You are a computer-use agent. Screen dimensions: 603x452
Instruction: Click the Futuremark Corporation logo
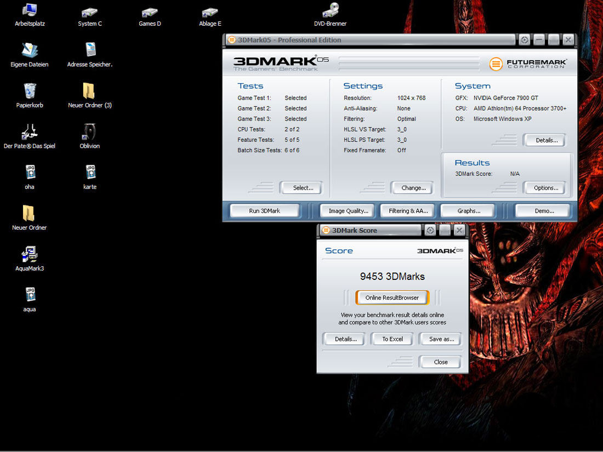[527, 64]
